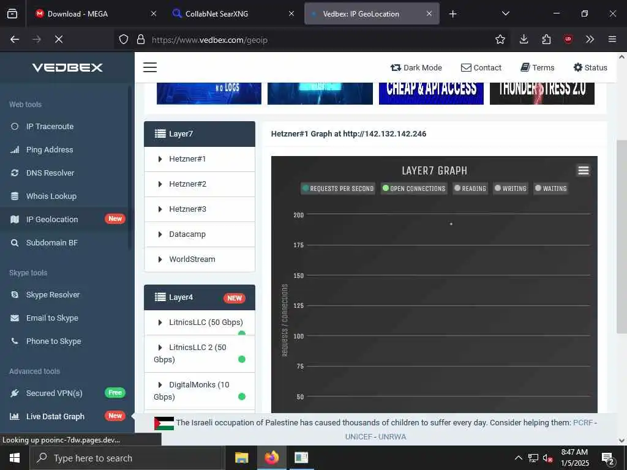Toggle Writing legend series
The image size is (627, 470).
[x=511, y=188]
